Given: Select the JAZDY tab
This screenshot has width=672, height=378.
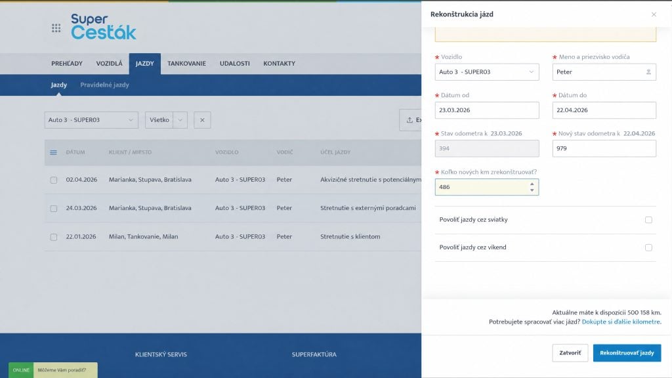Looking at the screenshot, I should coord(145,64).
